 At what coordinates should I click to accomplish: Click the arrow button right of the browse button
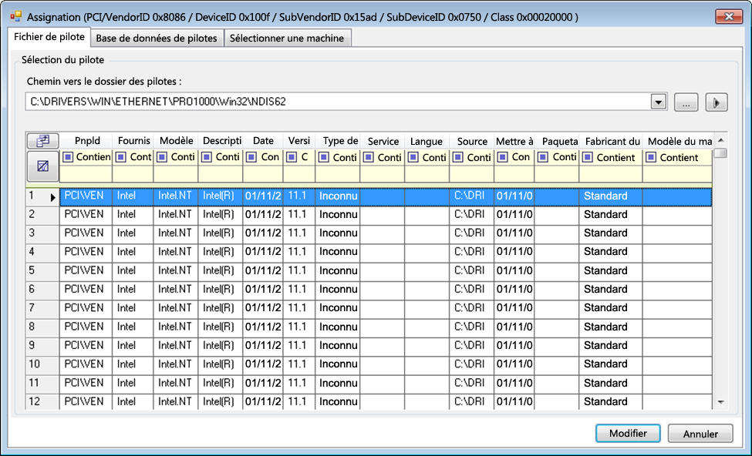[x=717, y=102]
